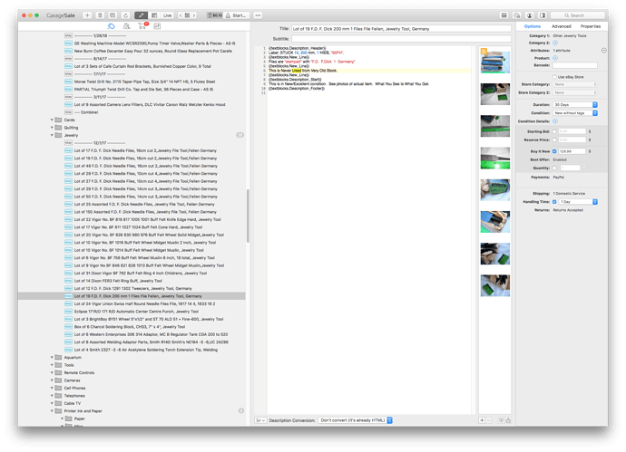Open the Store Category dropdown
This screenshot has width=626, height=452.
tap(575, 84)
